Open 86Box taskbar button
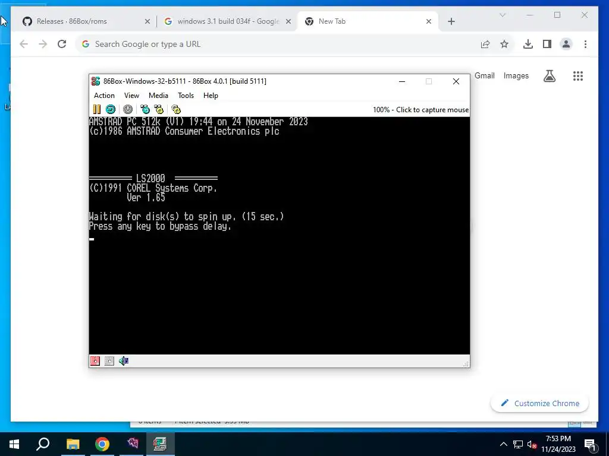 pyautogui.click(x=160, y=444)
